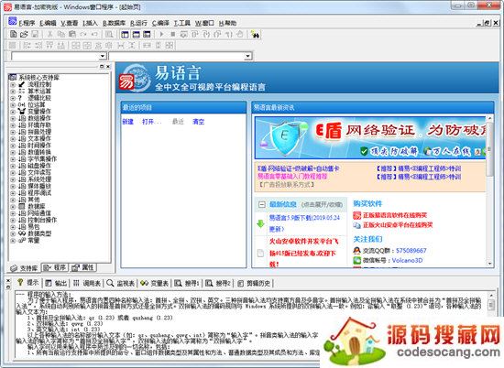The height and width of the screenshot is (368, 504).
Task: Click the find magnifier icon in the toolbar
Action: [109, 34]
